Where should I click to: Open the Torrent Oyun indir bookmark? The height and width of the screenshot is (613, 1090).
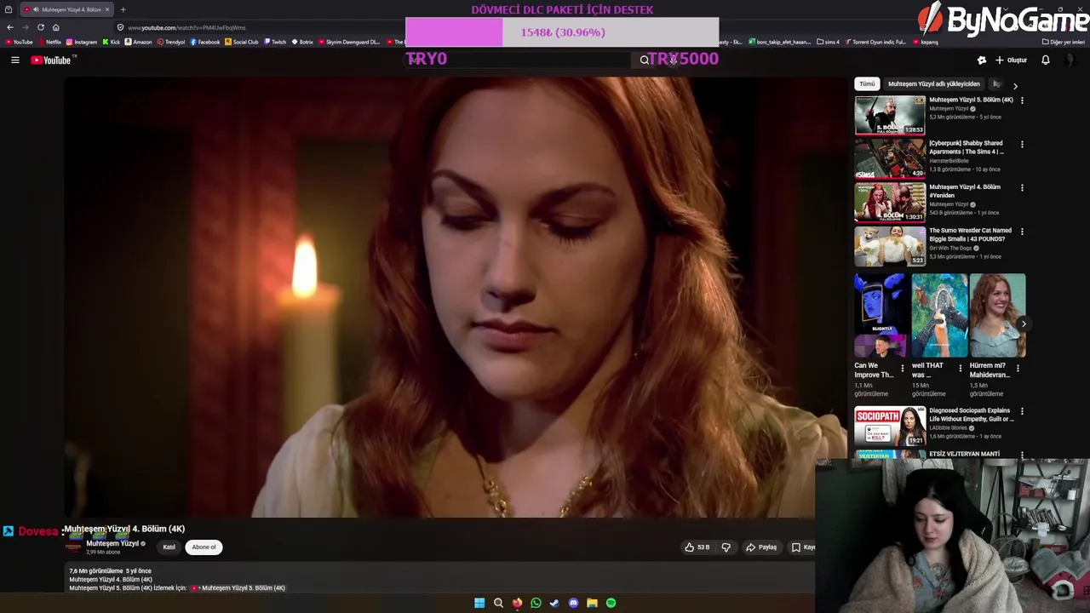pos(876,42)
